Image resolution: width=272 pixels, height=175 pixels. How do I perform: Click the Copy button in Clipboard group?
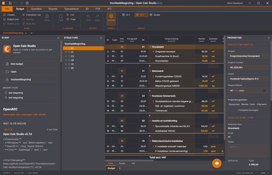(x=71, y=19)
